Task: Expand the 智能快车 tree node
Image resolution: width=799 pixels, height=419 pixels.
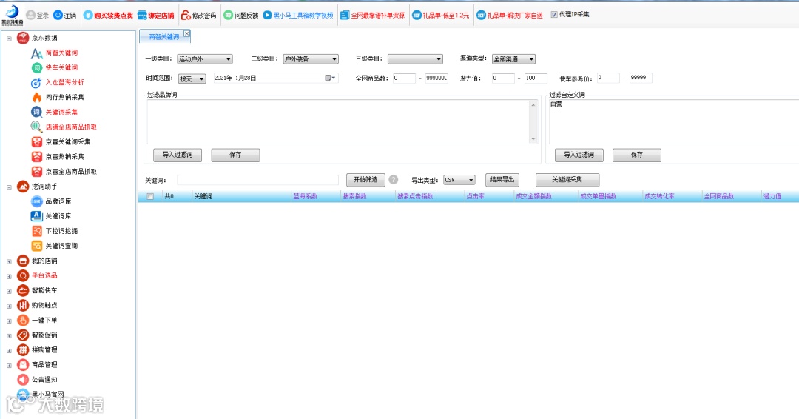Action: tap(9, 291)
